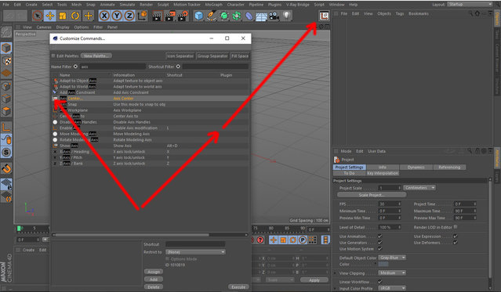The image size is (501, 292).
Task: Add a Cube primitive from toolbar
Action: (198, 16)
